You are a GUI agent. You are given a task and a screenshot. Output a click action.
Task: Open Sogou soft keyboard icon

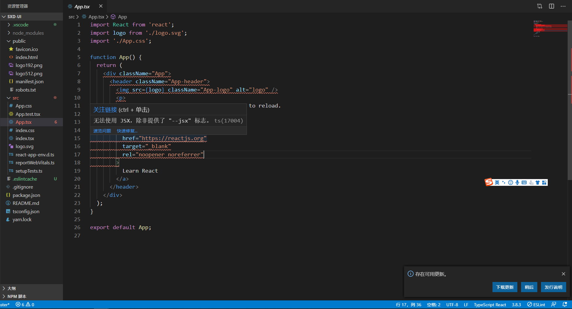point(524,182)
